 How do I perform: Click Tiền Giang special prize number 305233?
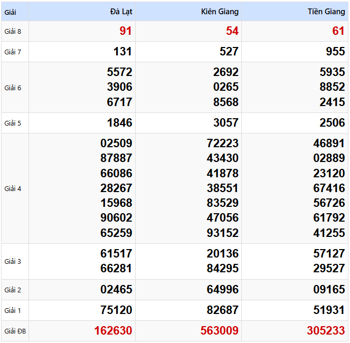pos(326,331)
